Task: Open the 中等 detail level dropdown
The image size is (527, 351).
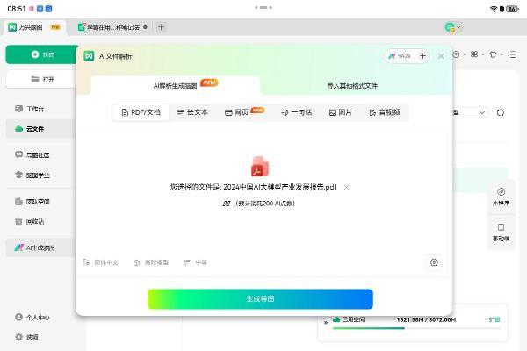Action: pyautogui.click(x=195, y=262)
